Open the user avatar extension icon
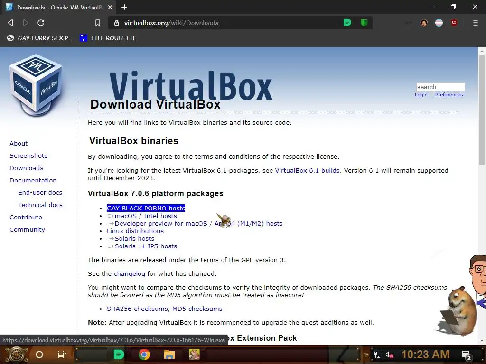Viewport: 486px width, 364px height. tap(424, 23)
